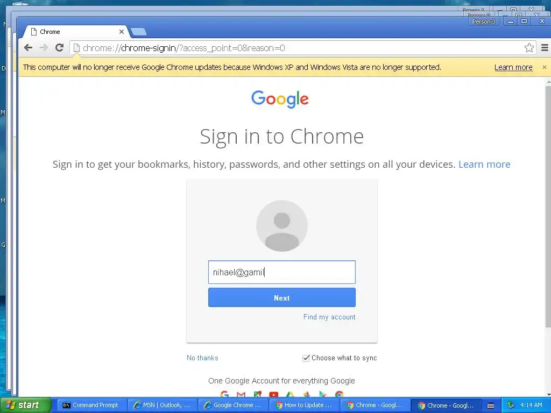Viewport: 551px width, 413px height.
Task: Click the Google Photos icon in the services row
Action: pos(306,395)
